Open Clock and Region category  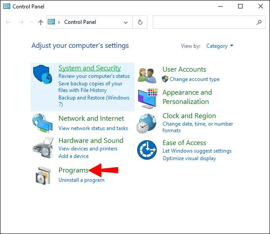(x=189, y=116)
